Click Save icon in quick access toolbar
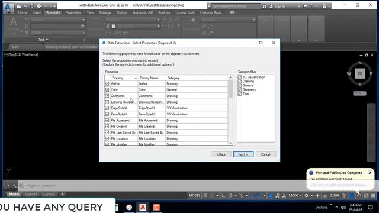Viewport: 379px width, 213px height. (32, 6)
